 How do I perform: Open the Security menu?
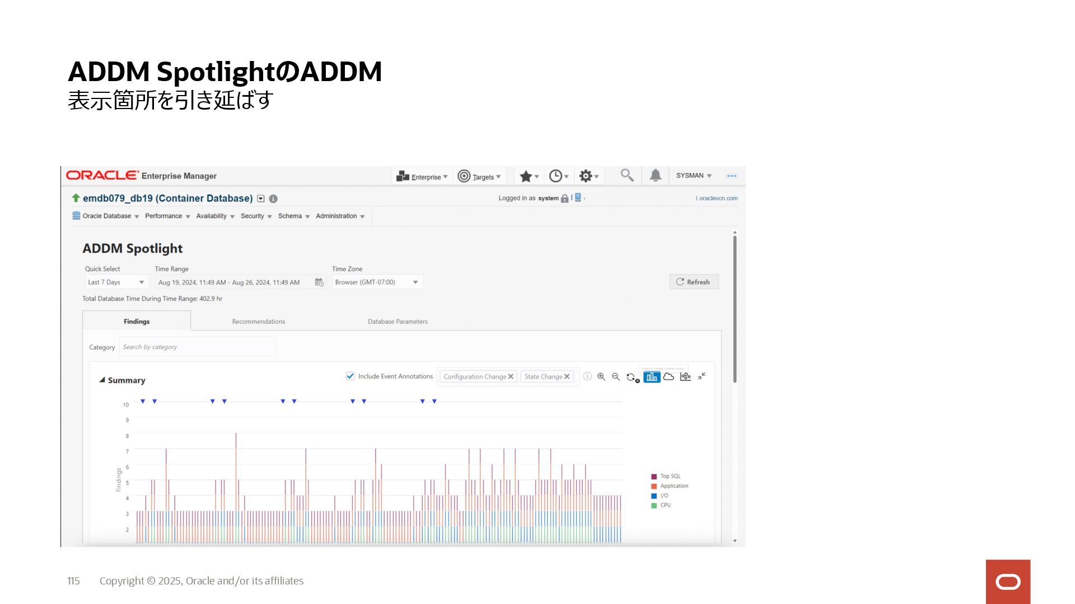(256, 216)
